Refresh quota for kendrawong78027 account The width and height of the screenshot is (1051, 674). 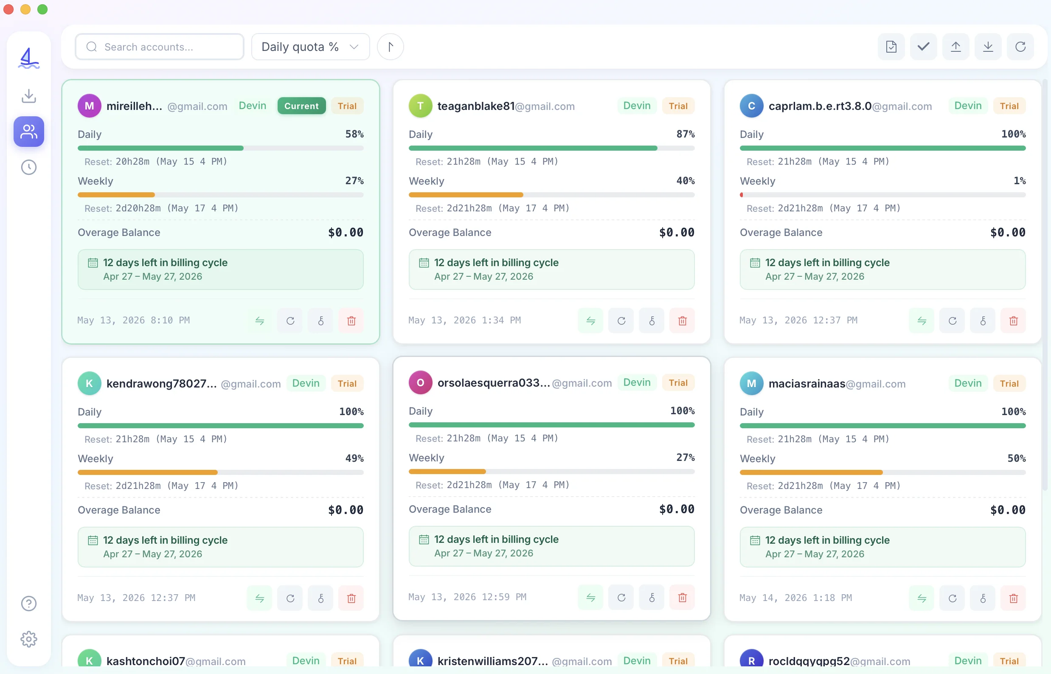pos(290,598)
